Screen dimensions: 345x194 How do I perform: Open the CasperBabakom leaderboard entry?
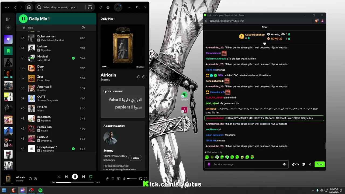coord(252,36)
